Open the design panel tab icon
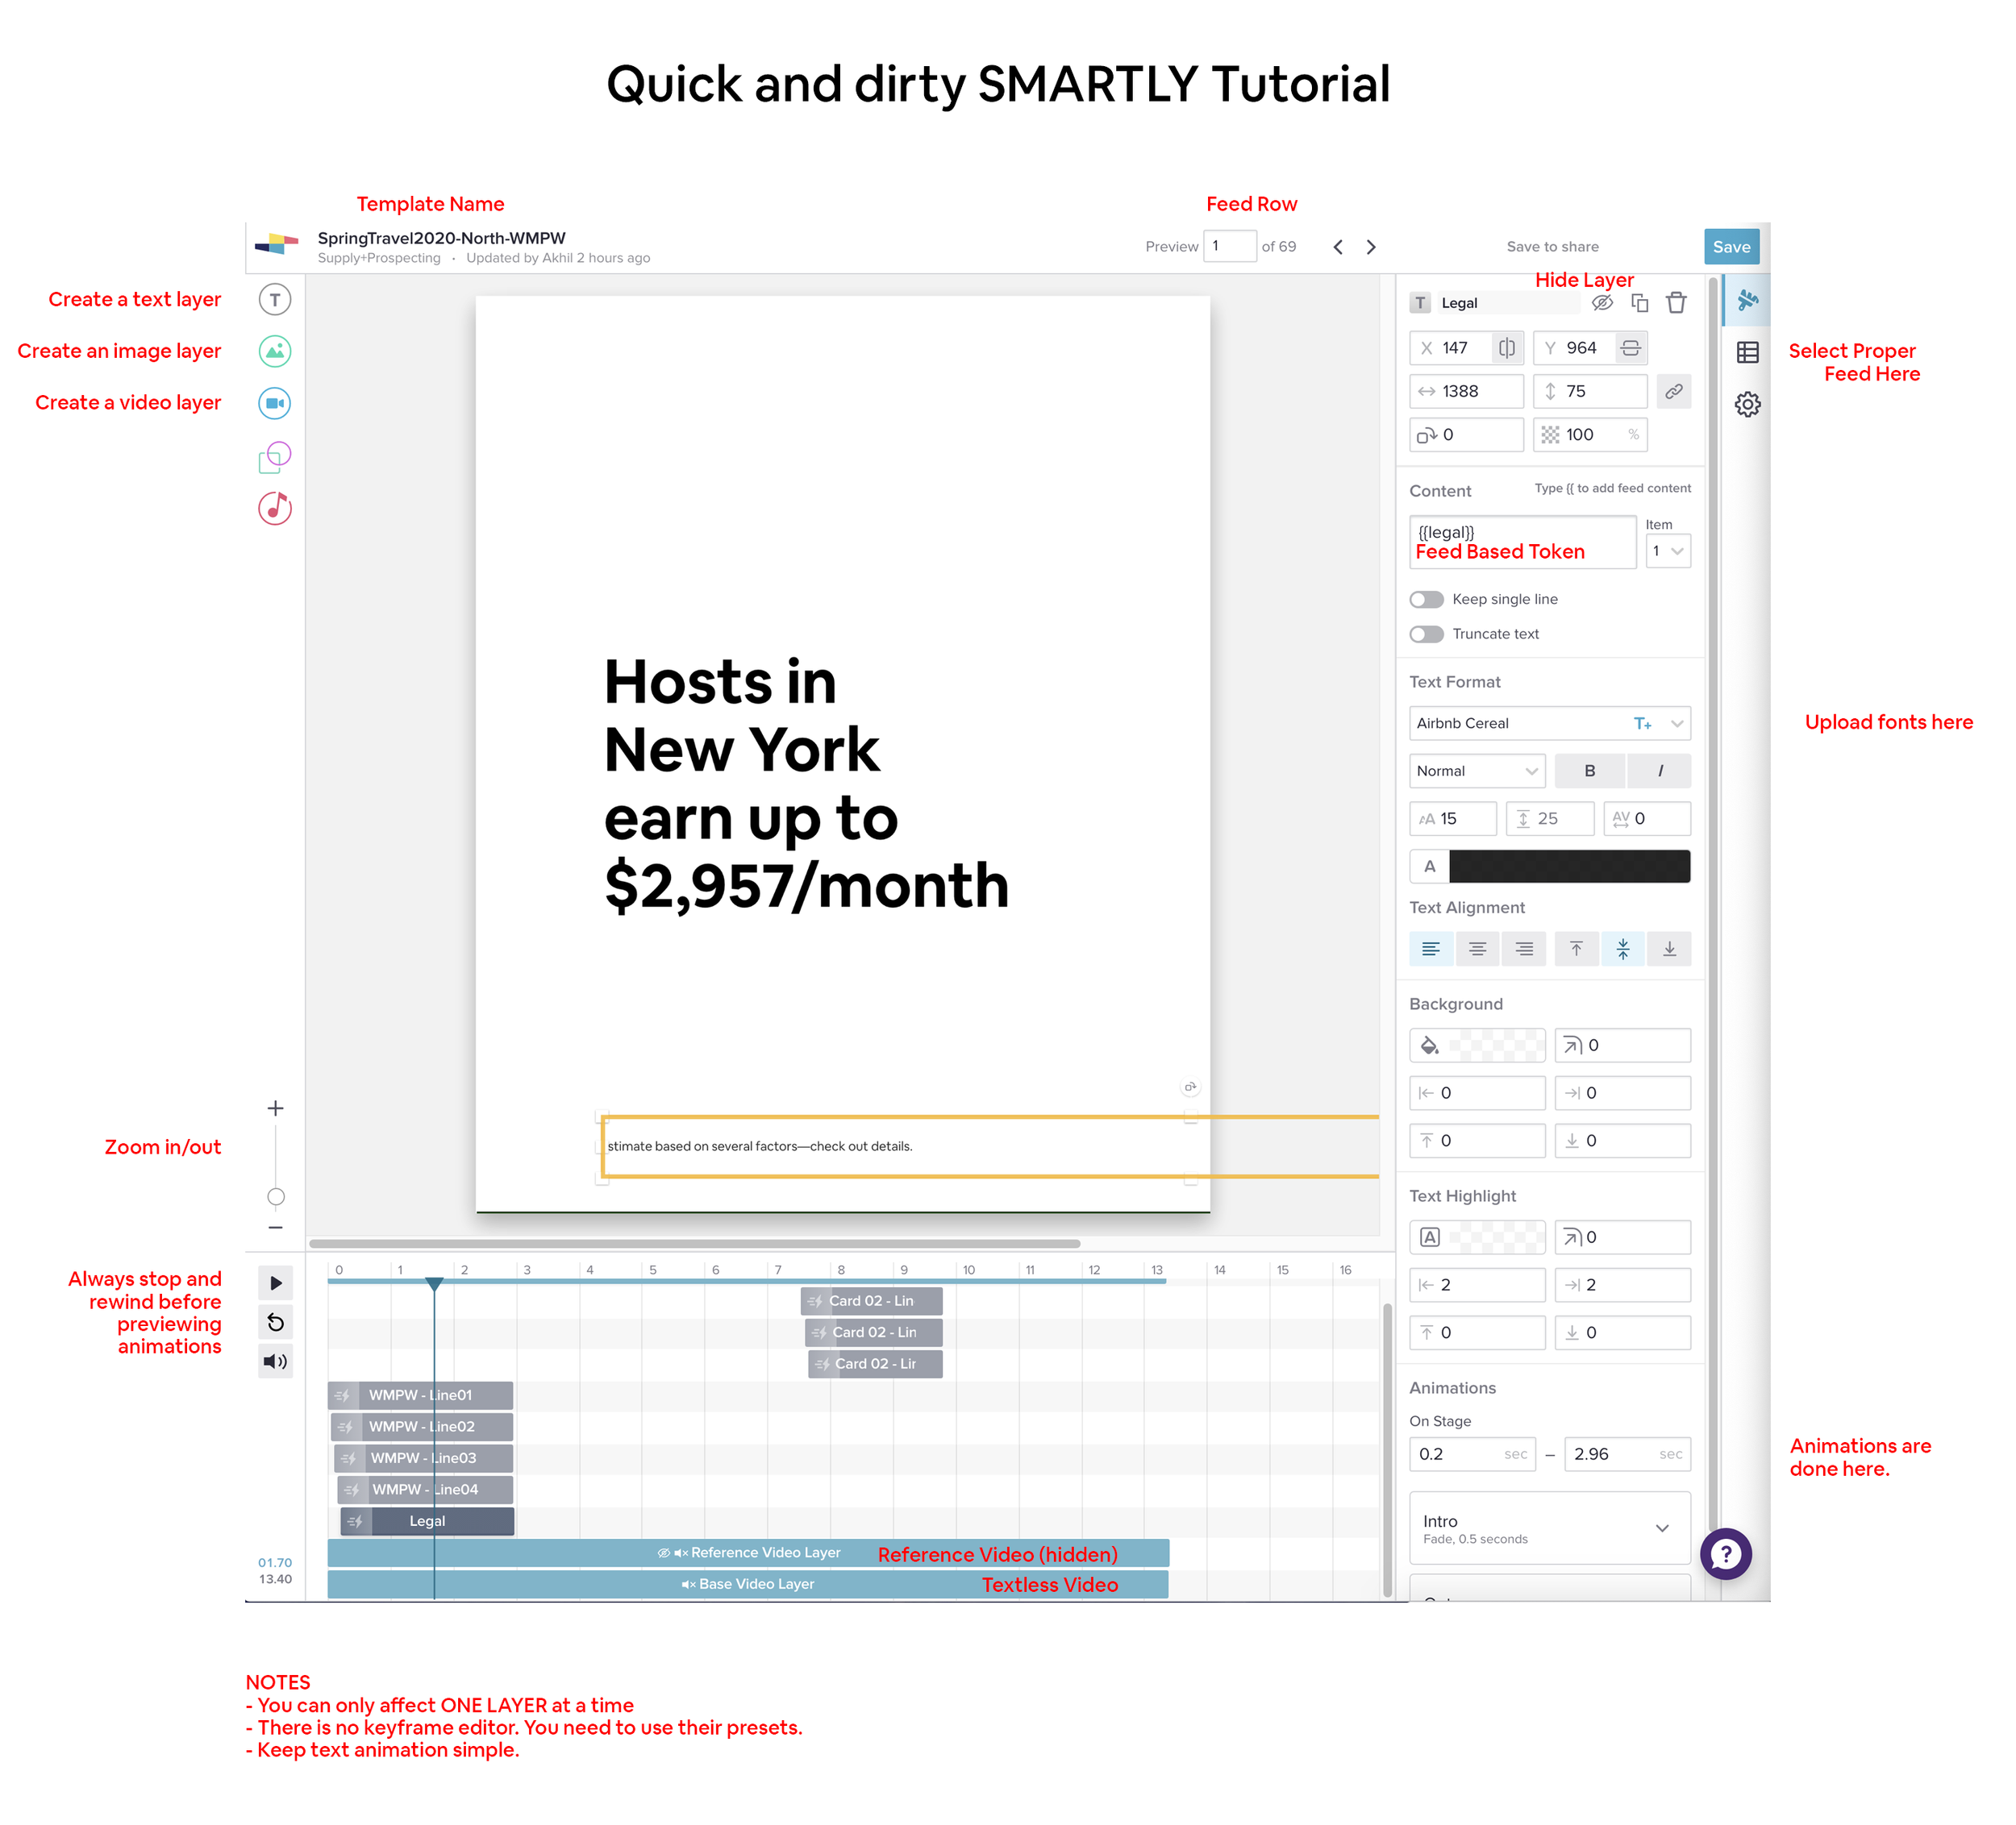 (1748, 300)
